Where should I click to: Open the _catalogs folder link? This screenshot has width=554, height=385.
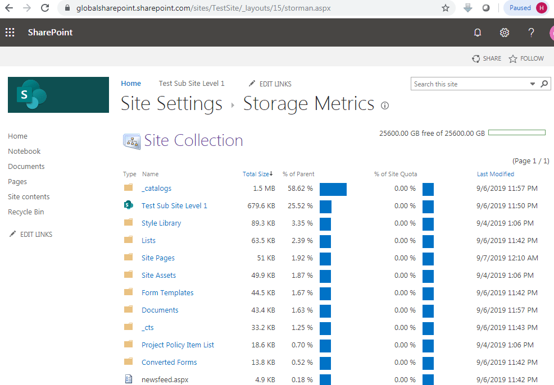pos(156,189)
